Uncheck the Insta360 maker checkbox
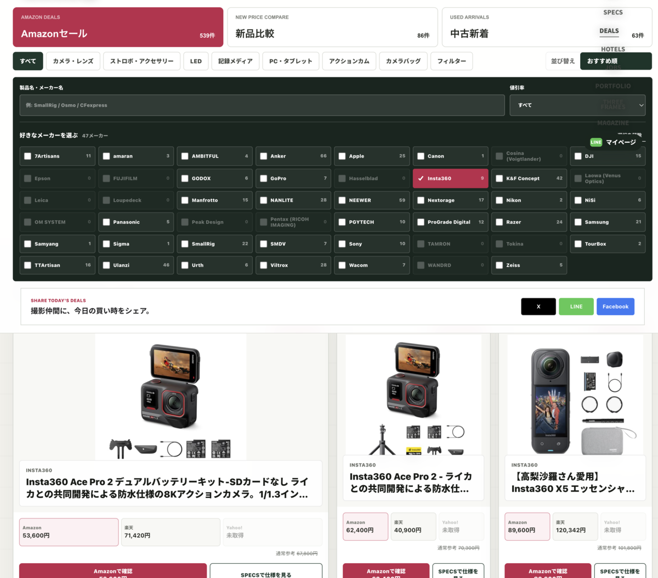The height and width of the screenshot is (578, 658). (x=421, y=178)
